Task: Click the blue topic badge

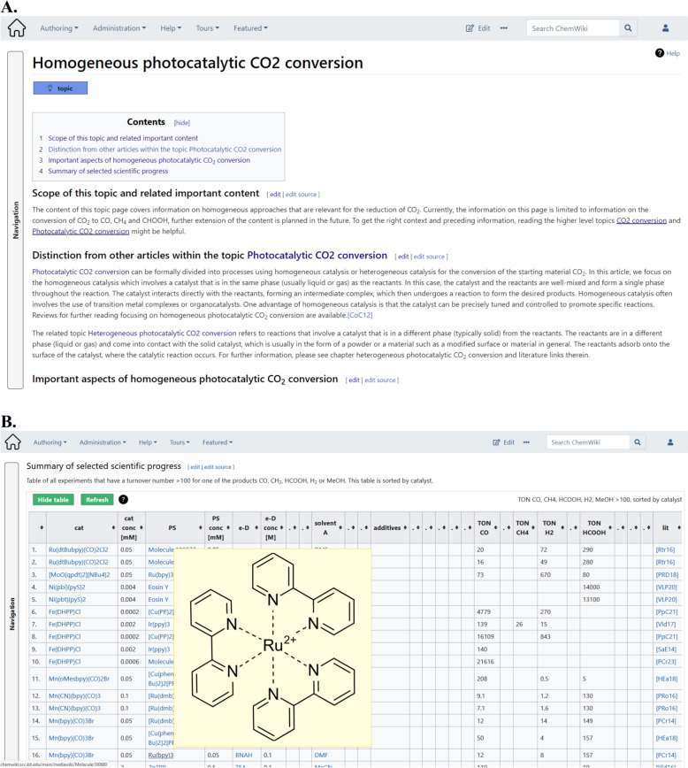Action: [60, 88]
